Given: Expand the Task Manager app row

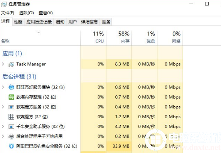Looking at the screenshot, I should [3, 64].
